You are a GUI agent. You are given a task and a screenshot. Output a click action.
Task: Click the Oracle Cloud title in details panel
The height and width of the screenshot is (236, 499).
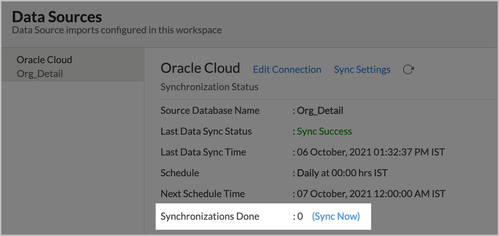tap(200, 68)
